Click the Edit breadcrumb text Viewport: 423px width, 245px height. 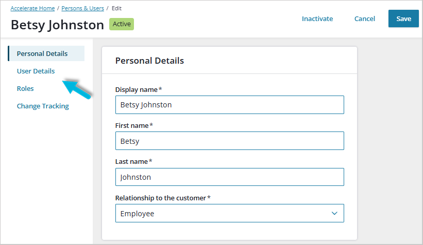117,8
